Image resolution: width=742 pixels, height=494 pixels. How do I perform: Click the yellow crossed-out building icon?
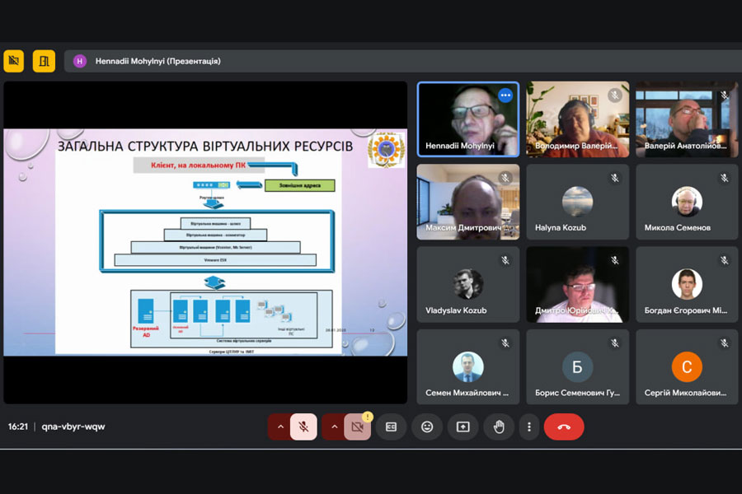(13, 61)
